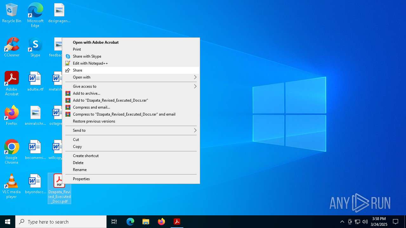This screenshot has width=406, height=228.
Task: Open the network status tray icon
Action: point(357,222)
